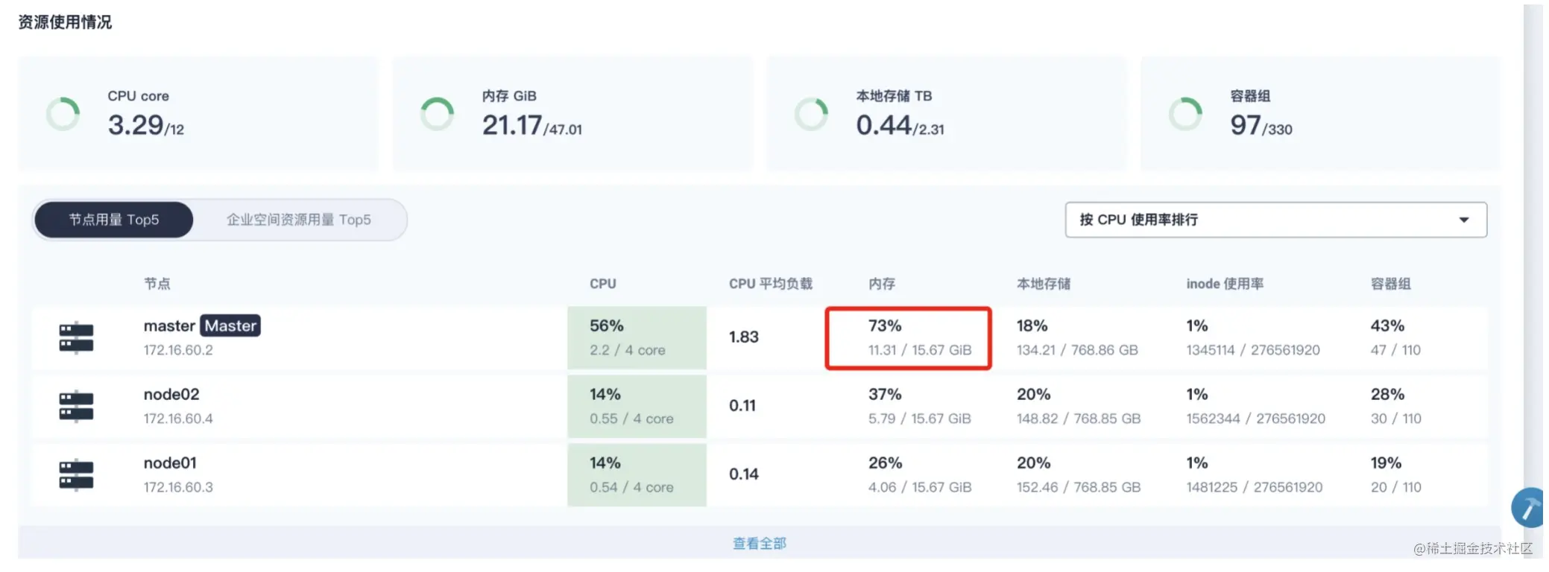This screenshot has width=1549, height=572.
Task: Click the inode 使用率 column header
Action: (x=1225, y=284)
